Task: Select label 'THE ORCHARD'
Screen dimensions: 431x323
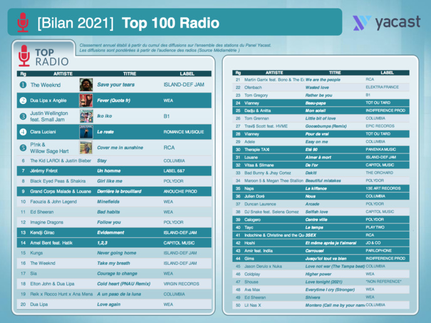Action: [x=380, y=173]
